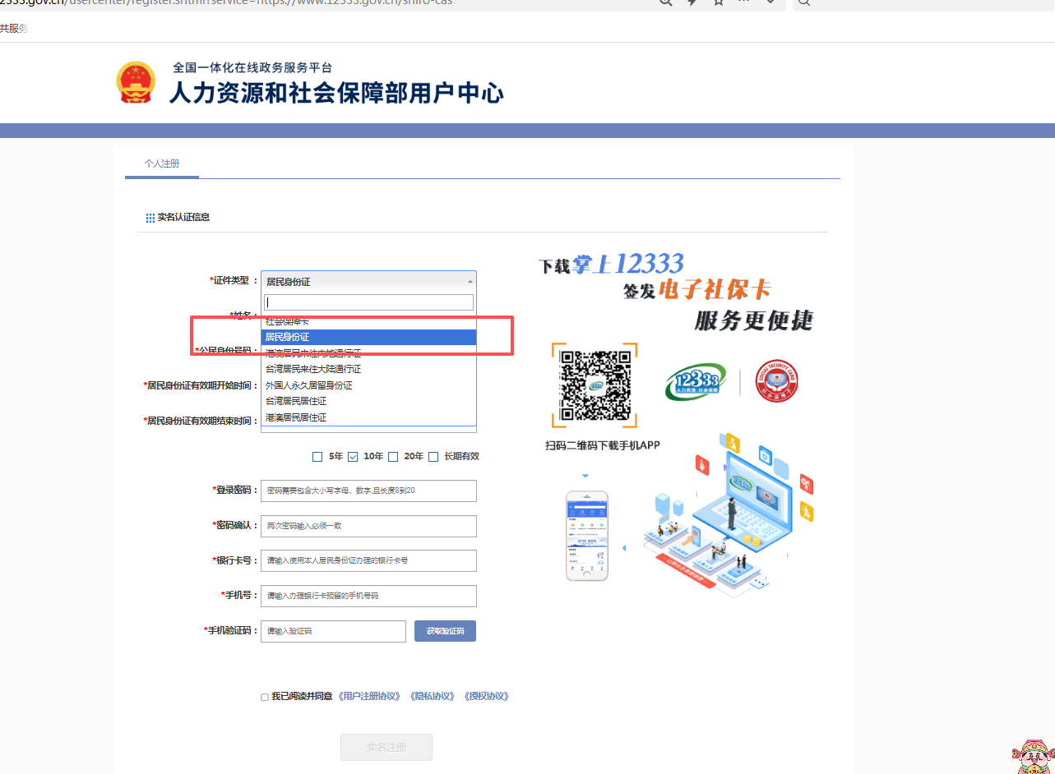1055x774 pixels.
Task: Click the 实名认证信息 section heading
Action: [x=183, y=218]
